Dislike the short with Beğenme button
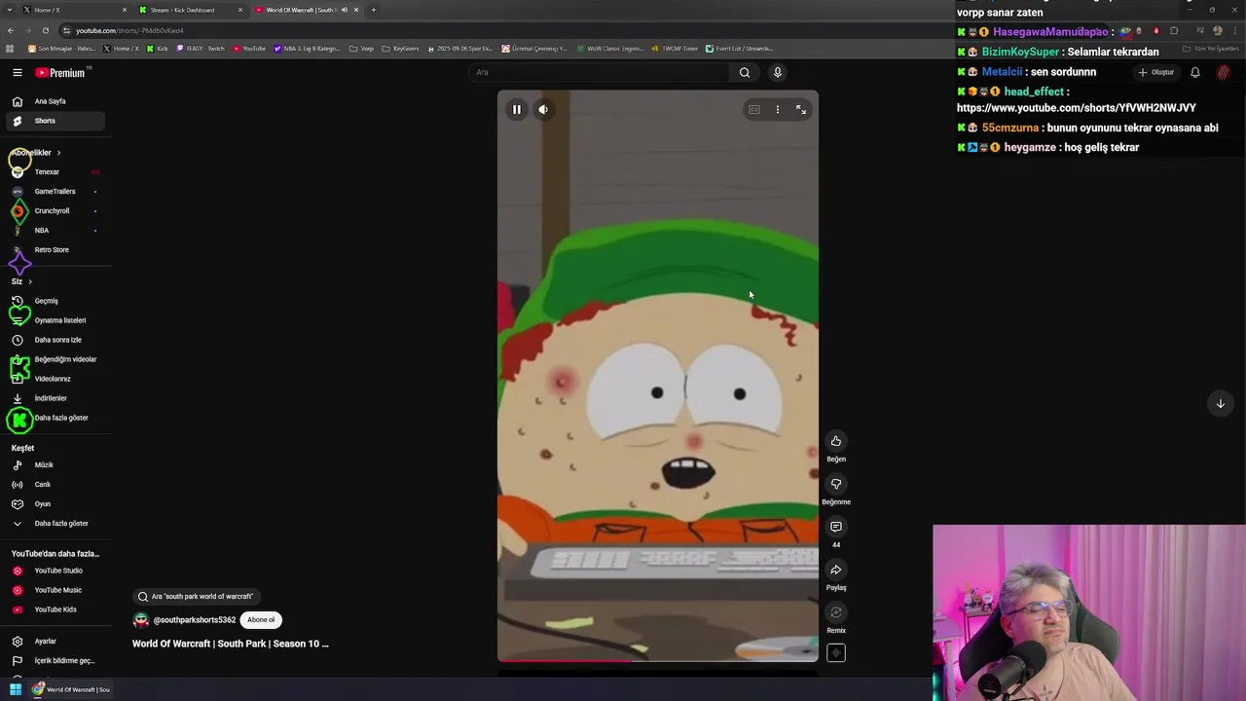Screen dimensions: 1246x701 pyautogui.click(x=836, y=484)
